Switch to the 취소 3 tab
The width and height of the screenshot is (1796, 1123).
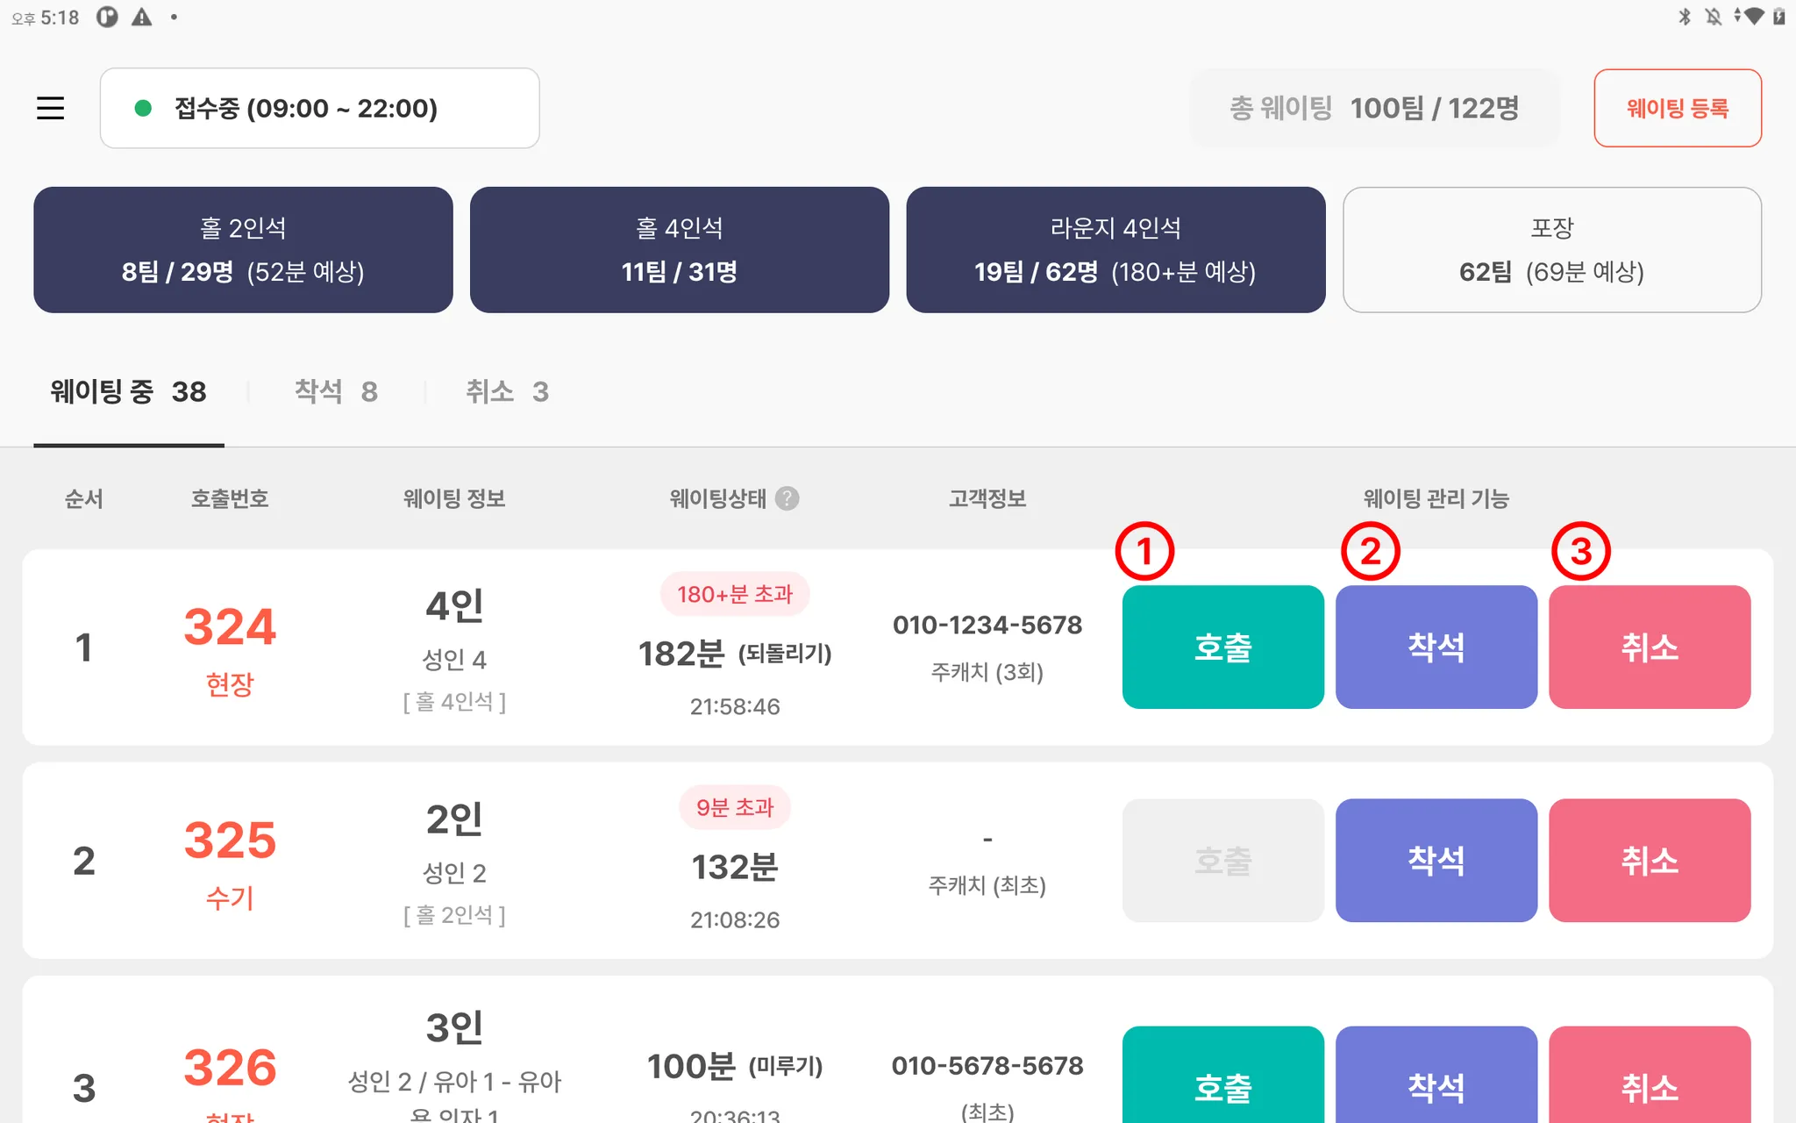[x=507, y=391]
